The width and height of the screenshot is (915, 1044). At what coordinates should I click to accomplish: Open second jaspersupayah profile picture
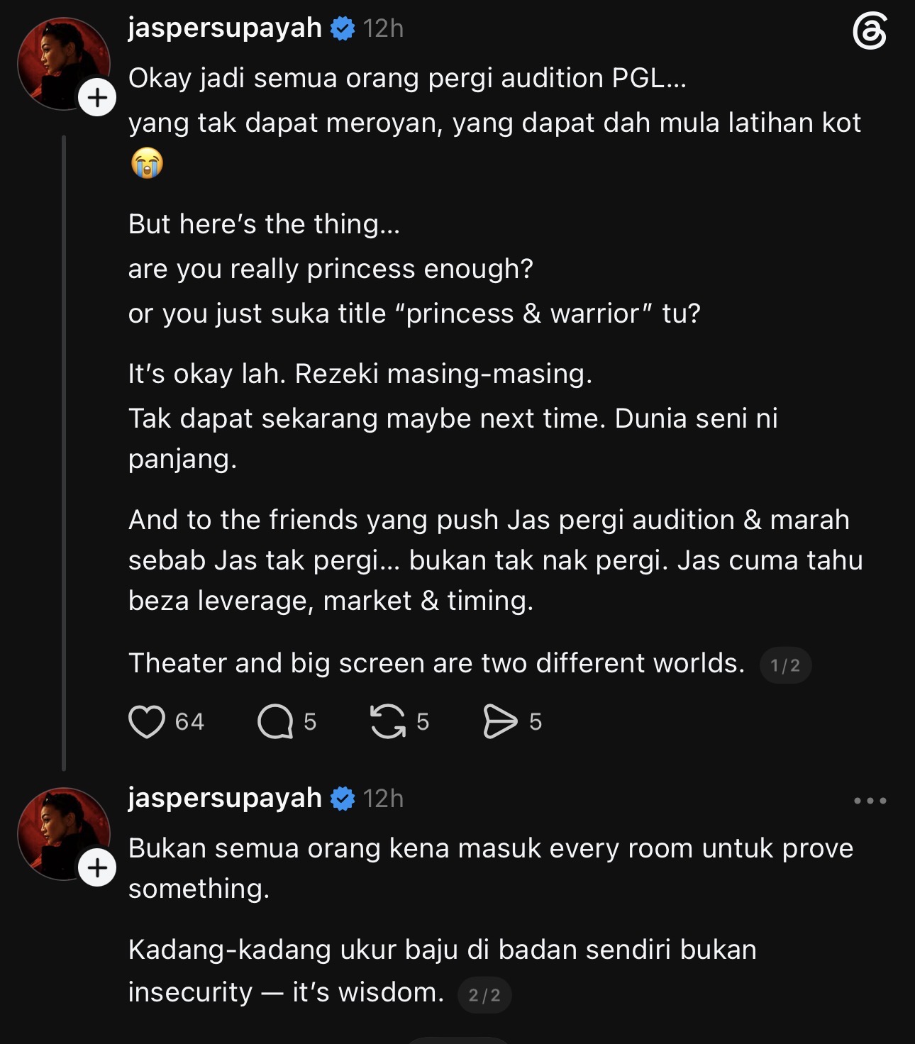tap(64, 833)
